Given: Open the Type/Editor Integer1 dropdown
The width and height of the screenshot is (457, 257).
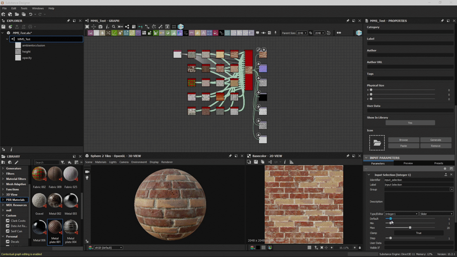Looking at the screenshot, I should [x=401, y=214].
